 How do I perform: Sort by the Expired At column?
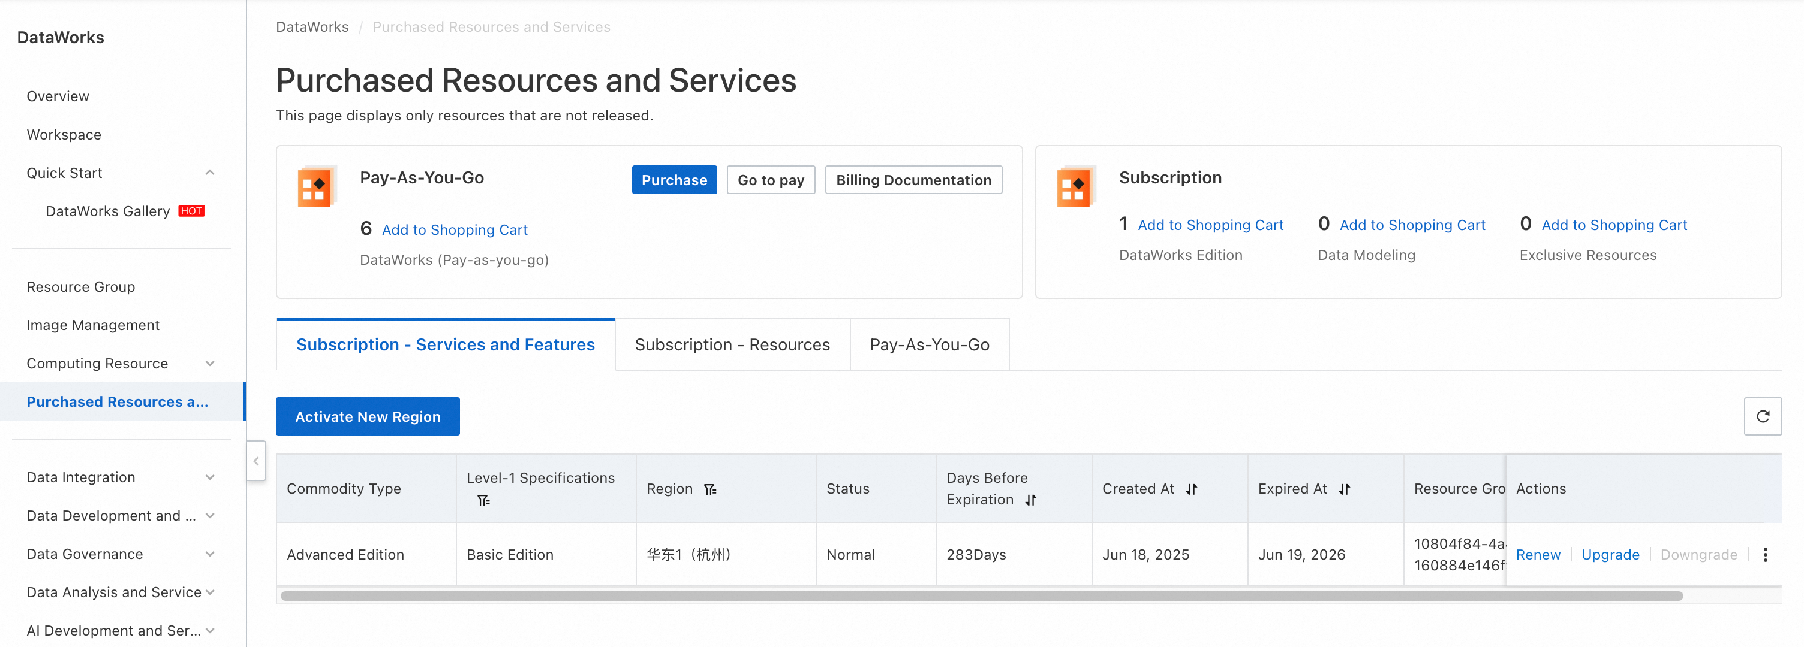[x=1344, y=489]
